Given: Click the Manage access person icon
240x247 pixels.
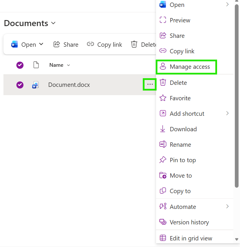Looking at the screenshot, I should point(163,66).
